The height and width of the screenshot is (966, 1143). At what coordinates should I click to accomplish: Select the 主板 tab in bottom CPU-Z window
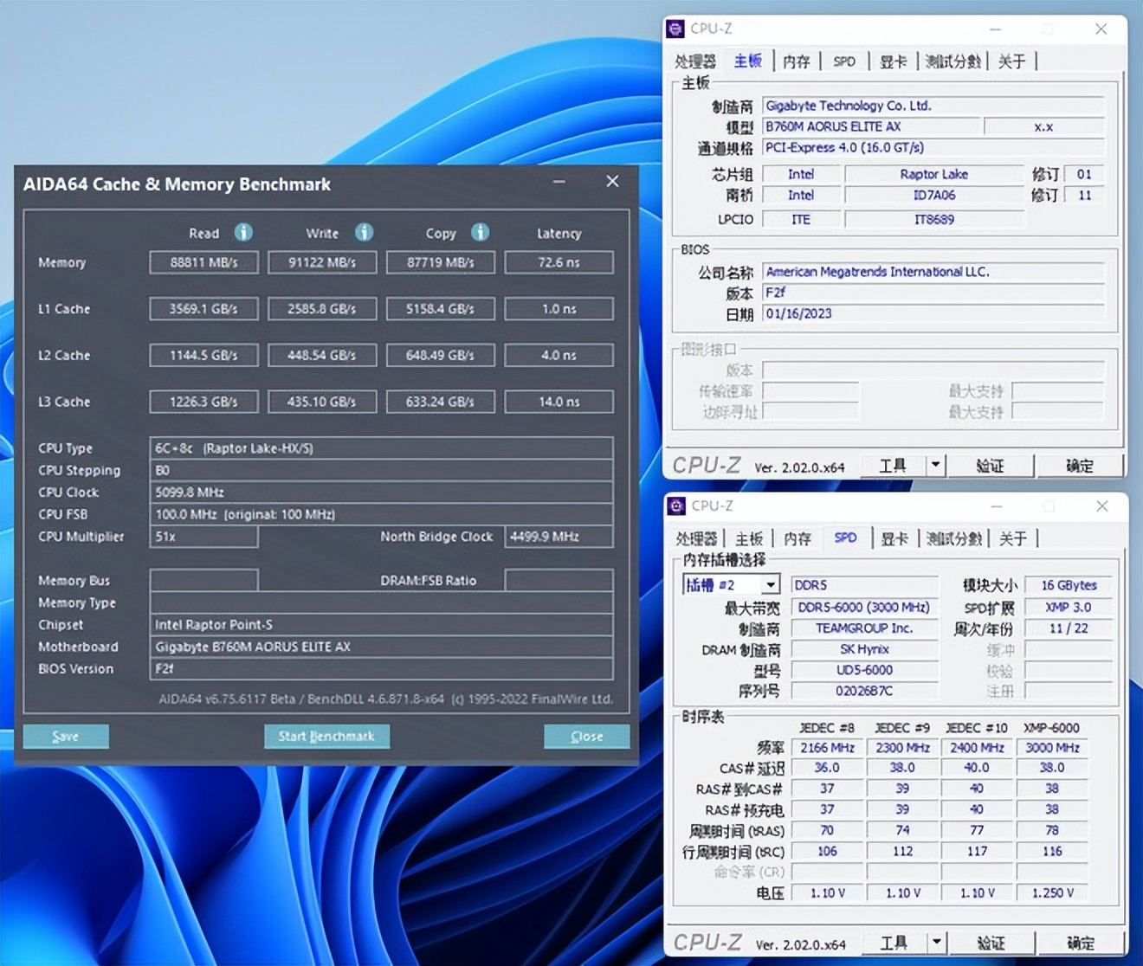(x=748, y=538)
